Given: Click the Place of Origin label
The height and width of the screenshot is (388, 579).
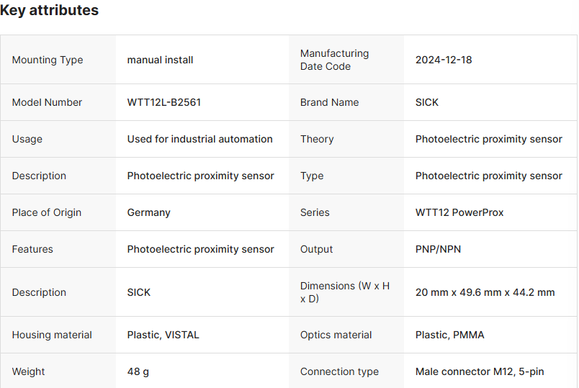Looking at the screenshot, I should point(47,212).
